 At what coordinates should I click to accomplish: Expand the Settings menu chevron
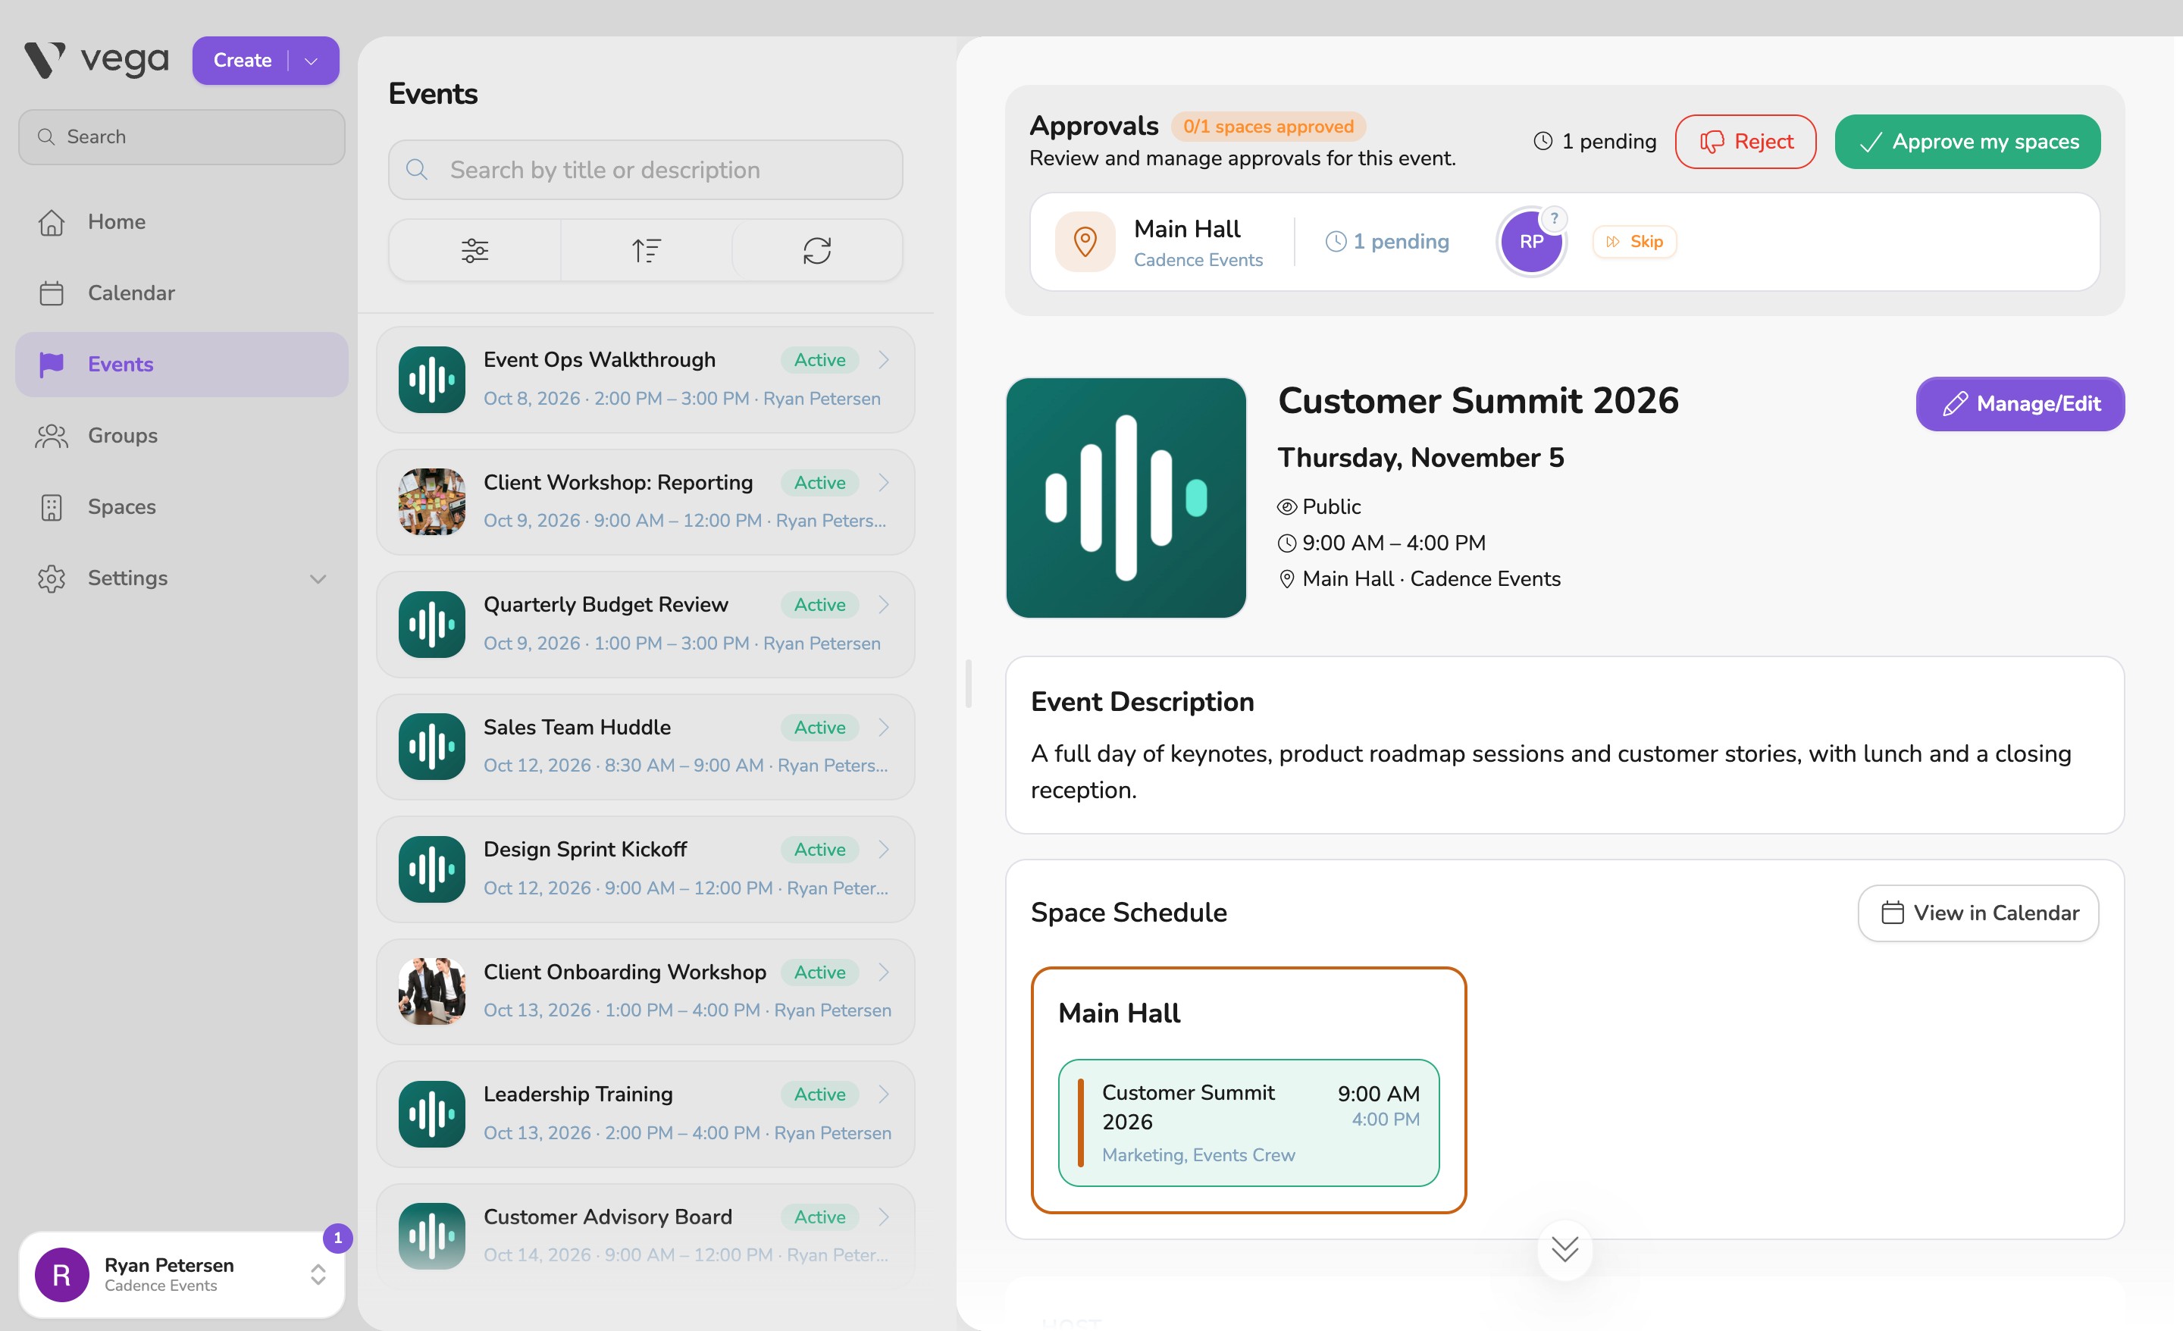(318, 578)
